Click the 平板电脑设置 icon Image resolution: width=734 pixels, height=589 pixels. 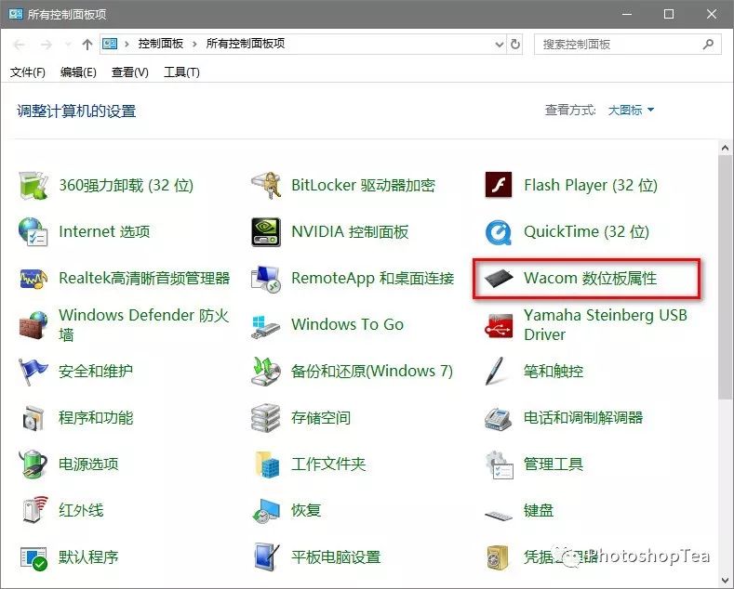point(267,557)
